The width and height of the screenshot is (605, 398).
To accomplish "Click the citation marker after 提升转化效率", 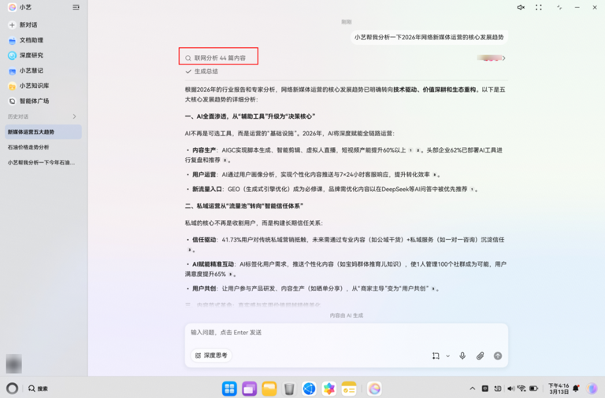I will [x=435, y=175].
